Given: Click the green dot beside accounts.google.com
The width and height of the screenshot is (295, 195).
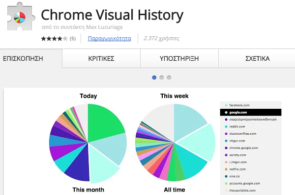Looking at the screenshot, I should click(226, 183).
